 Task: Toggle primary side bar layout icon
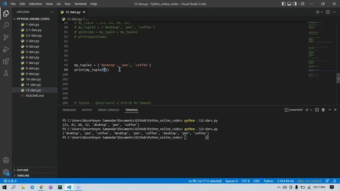[x=284, y=4]
